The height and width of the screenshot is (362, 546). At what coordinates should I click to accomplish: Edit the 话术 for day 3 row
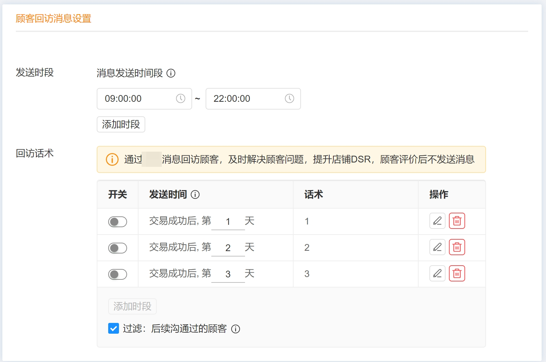[x=437, y=273]
